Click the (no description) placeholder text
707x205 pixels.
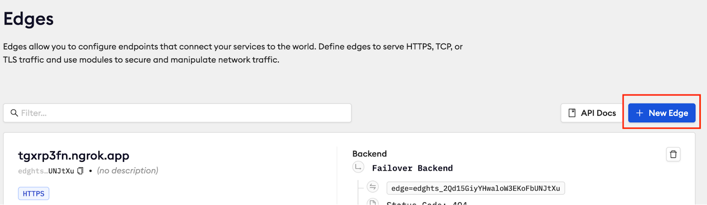pos(128,171)
